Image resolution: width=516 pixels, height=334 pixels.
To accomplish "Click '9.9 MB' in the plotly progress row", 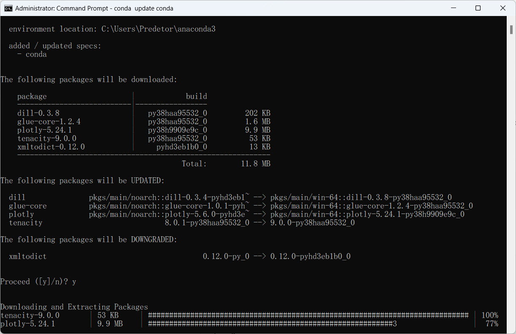I will [110, 324].
